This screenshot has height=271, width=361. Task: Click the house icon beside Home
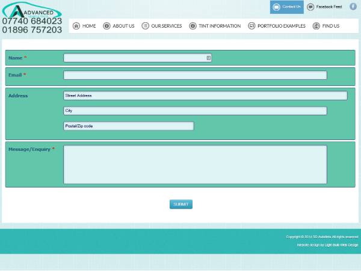(x=76, y=26)
